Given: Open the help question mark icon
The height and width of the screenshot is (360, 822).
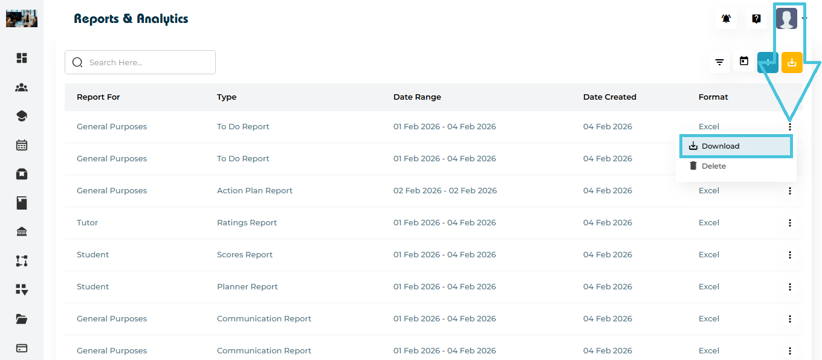Looking at the screenshot, I should (756, 19).
